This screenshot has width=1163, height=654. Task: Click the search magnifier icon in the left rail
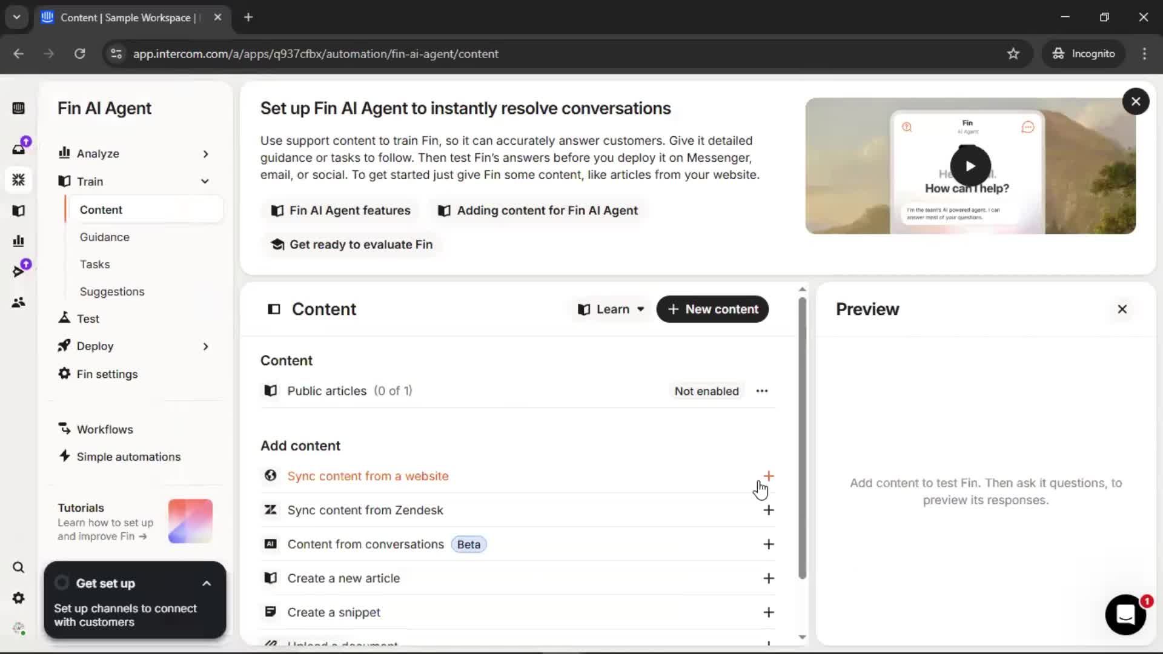tap(19, 567)
